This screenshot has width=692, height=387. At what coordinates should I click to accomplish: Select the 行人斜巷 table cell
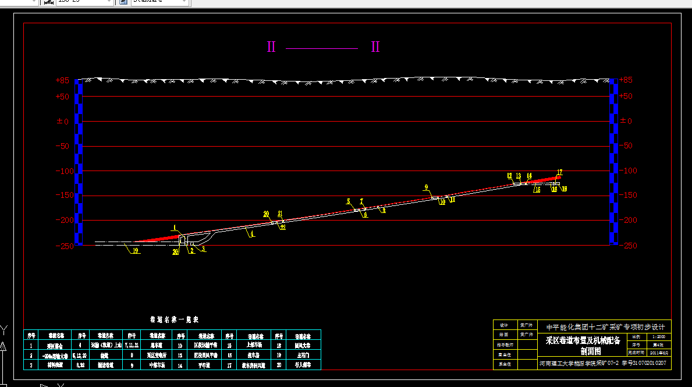[x=303, y=365]
